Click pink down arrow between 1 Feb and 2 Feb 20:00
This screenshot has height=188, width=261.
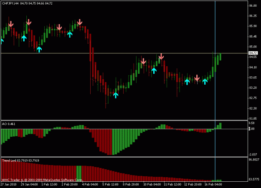click(x=59, y=27)
